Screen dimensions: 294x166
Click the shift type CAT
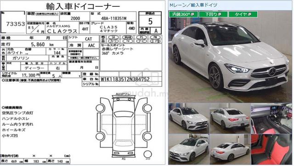[88, 39]
